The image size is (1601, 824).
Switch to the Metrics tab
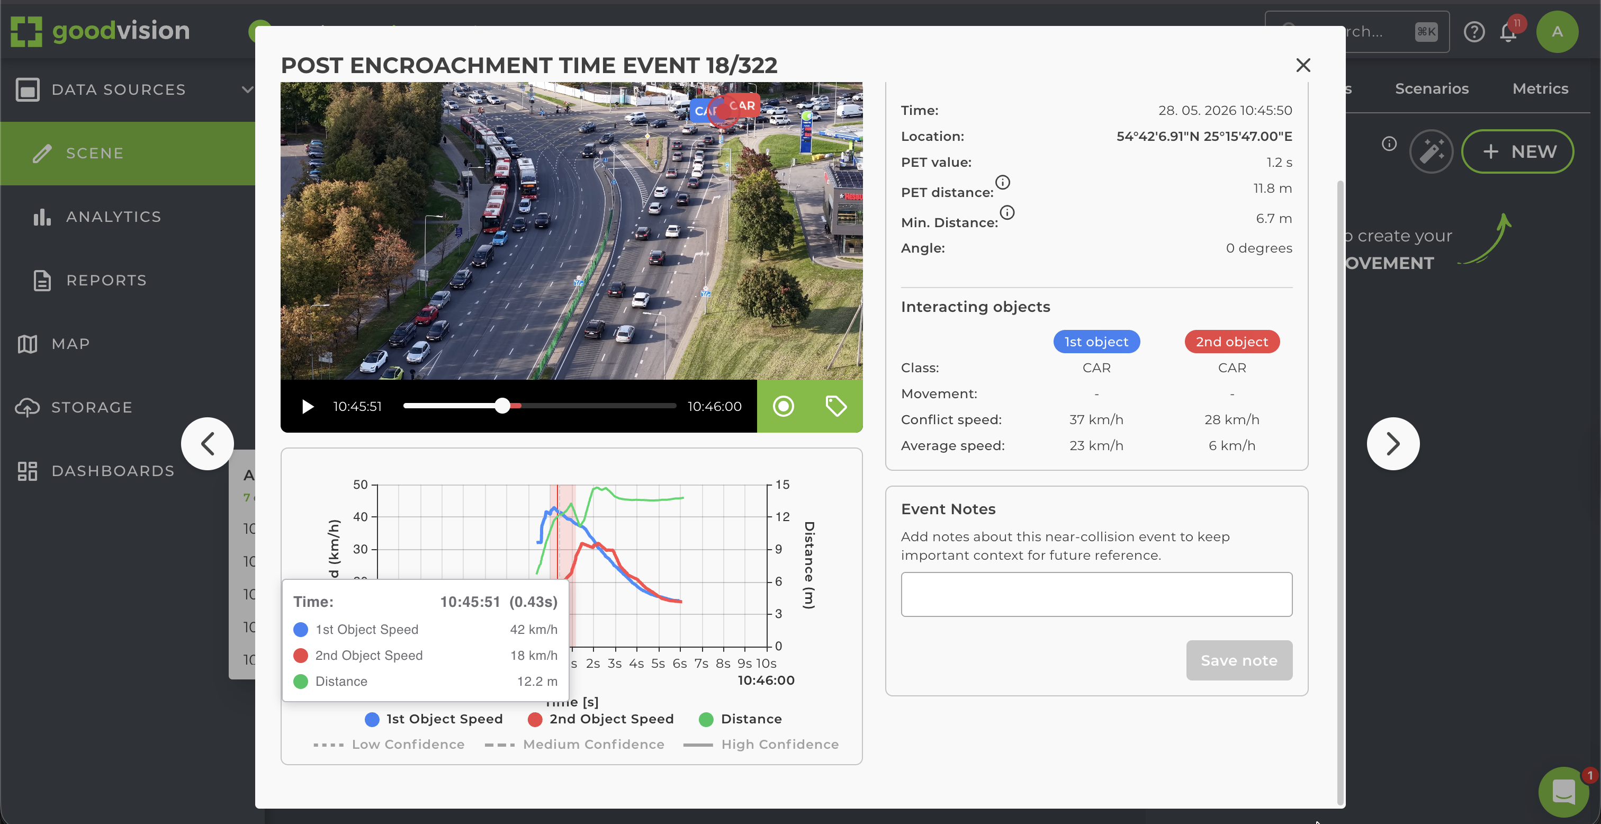click(1540, 89)
